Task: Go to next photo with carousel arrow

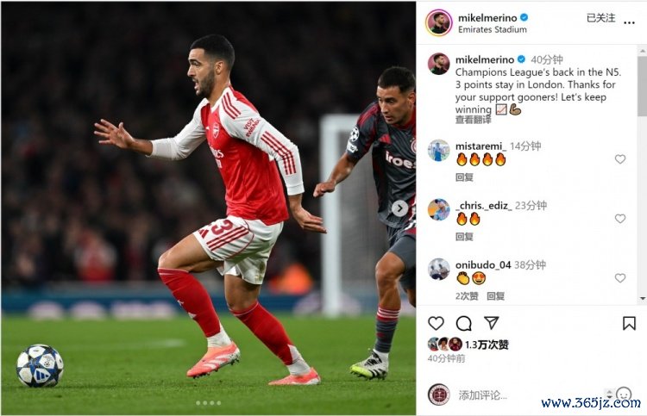Action: 399,208
